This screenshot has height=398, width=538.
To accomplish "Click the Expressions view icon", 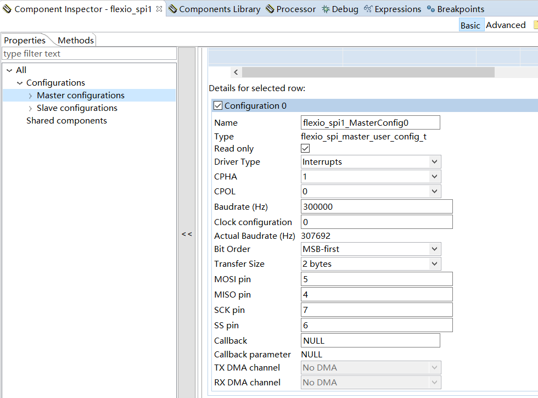I will 368,9.
